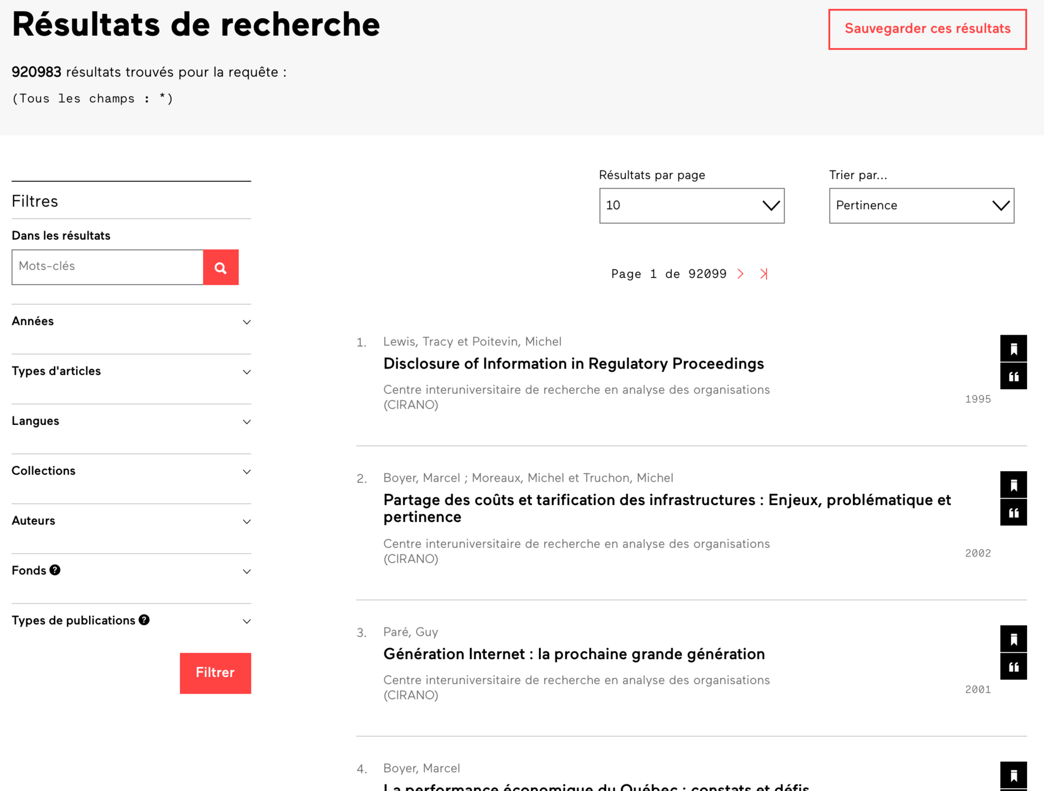Open help icon next to Types de publications
Image resolution: width=1044 pixels, height=791 pixels.
point(144,620)
